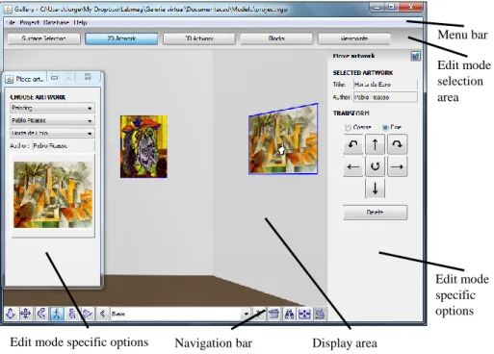Switch to Blocks edit mode
The width and height of the screenshot is (494, 354).
click(276, 38)
